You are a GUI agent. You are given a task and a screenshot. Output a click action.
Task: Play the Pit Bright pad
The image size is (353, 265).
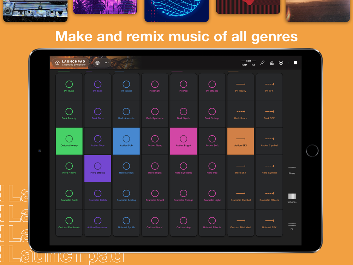click(x=155, y=87)
